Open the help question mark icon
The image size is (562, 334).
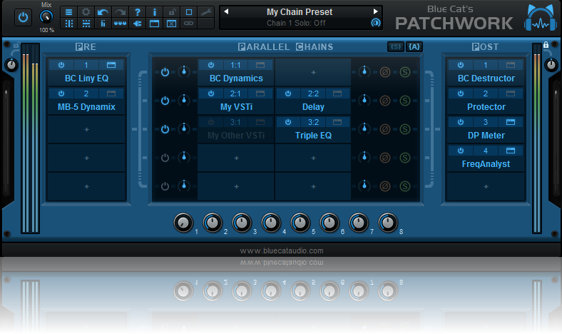(x=138, y=12)
